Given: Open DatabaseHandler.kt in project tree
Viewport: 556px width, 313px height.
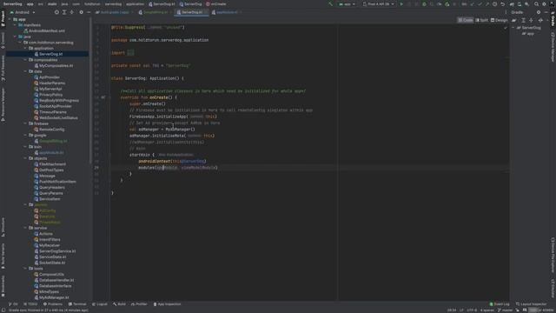Looking at the screenshot, I should coord(56,280).
